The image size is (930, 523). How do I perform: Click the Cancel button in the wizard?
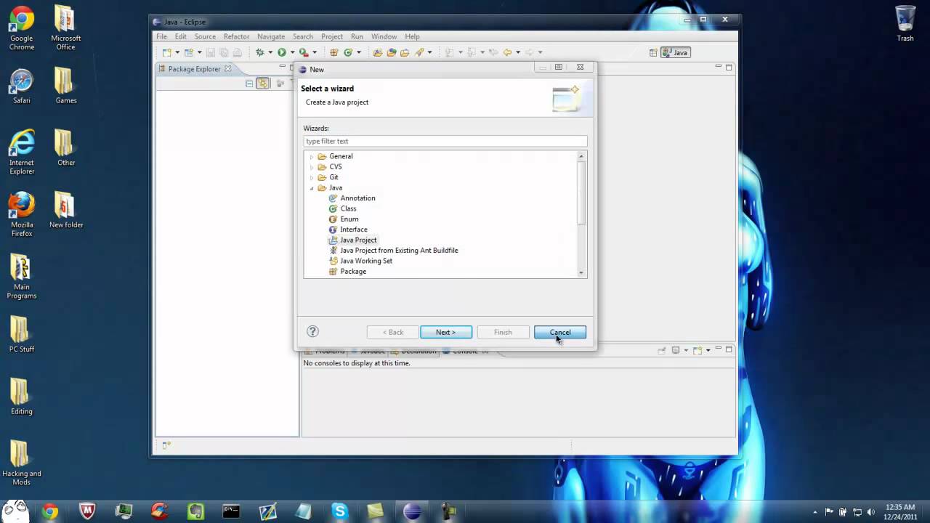tap(559, 332)
